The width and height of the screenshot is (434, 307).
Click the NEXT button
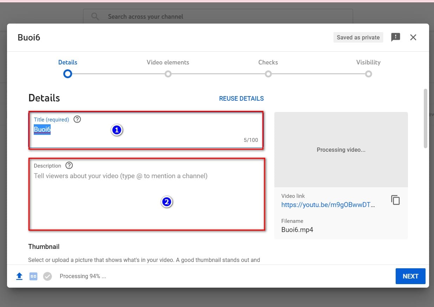point(410,276)
